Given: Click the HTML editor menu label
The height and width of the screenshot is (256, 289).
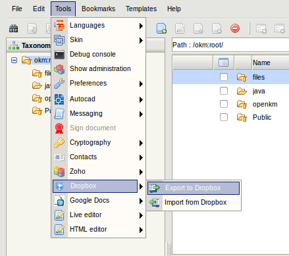Looking at the screenshot, I should coord(88,229).
